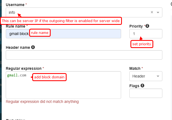Click the empty Header name input

tap(84, 55)
